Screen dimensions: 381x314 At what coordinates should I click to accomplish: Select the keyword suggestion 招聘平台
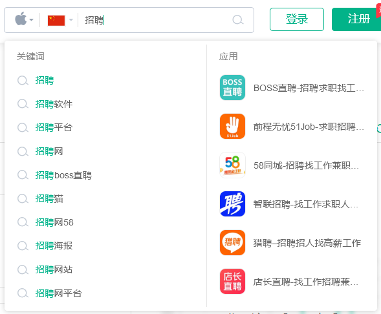pos(54,127)
